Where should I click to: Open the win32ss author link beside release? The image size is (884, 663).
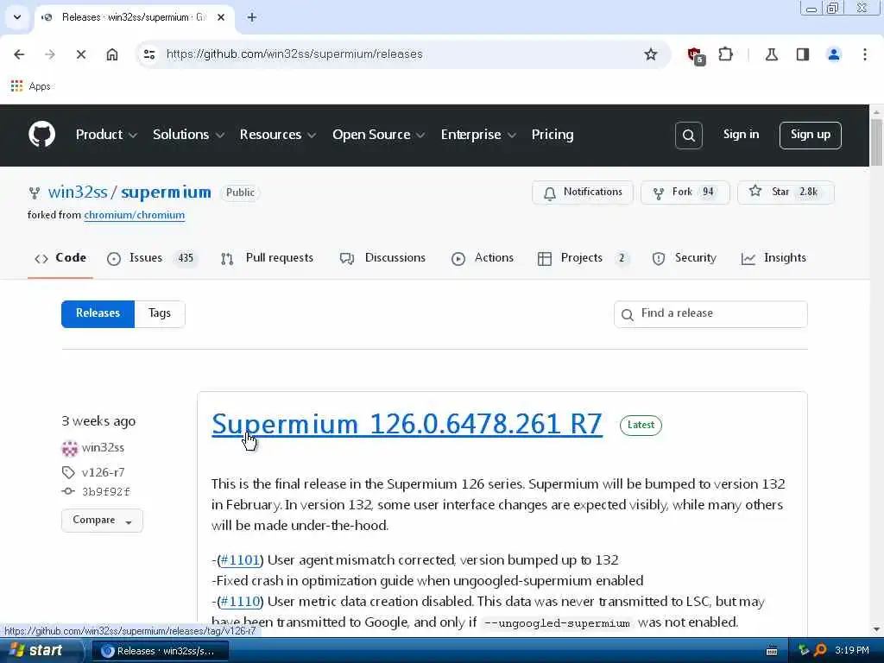pyautogui.click(x=103, y=448)
